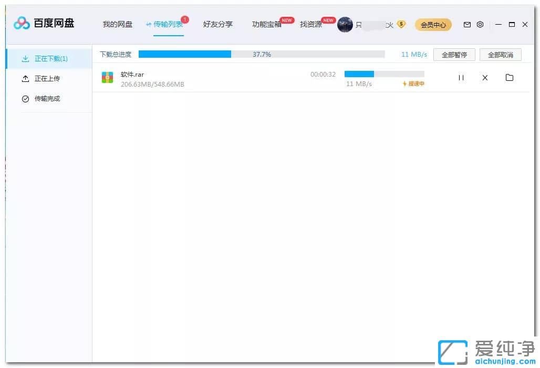Select the 找资源 tab
The width and height of the screenshot is (540, 368).
[310, 24]
